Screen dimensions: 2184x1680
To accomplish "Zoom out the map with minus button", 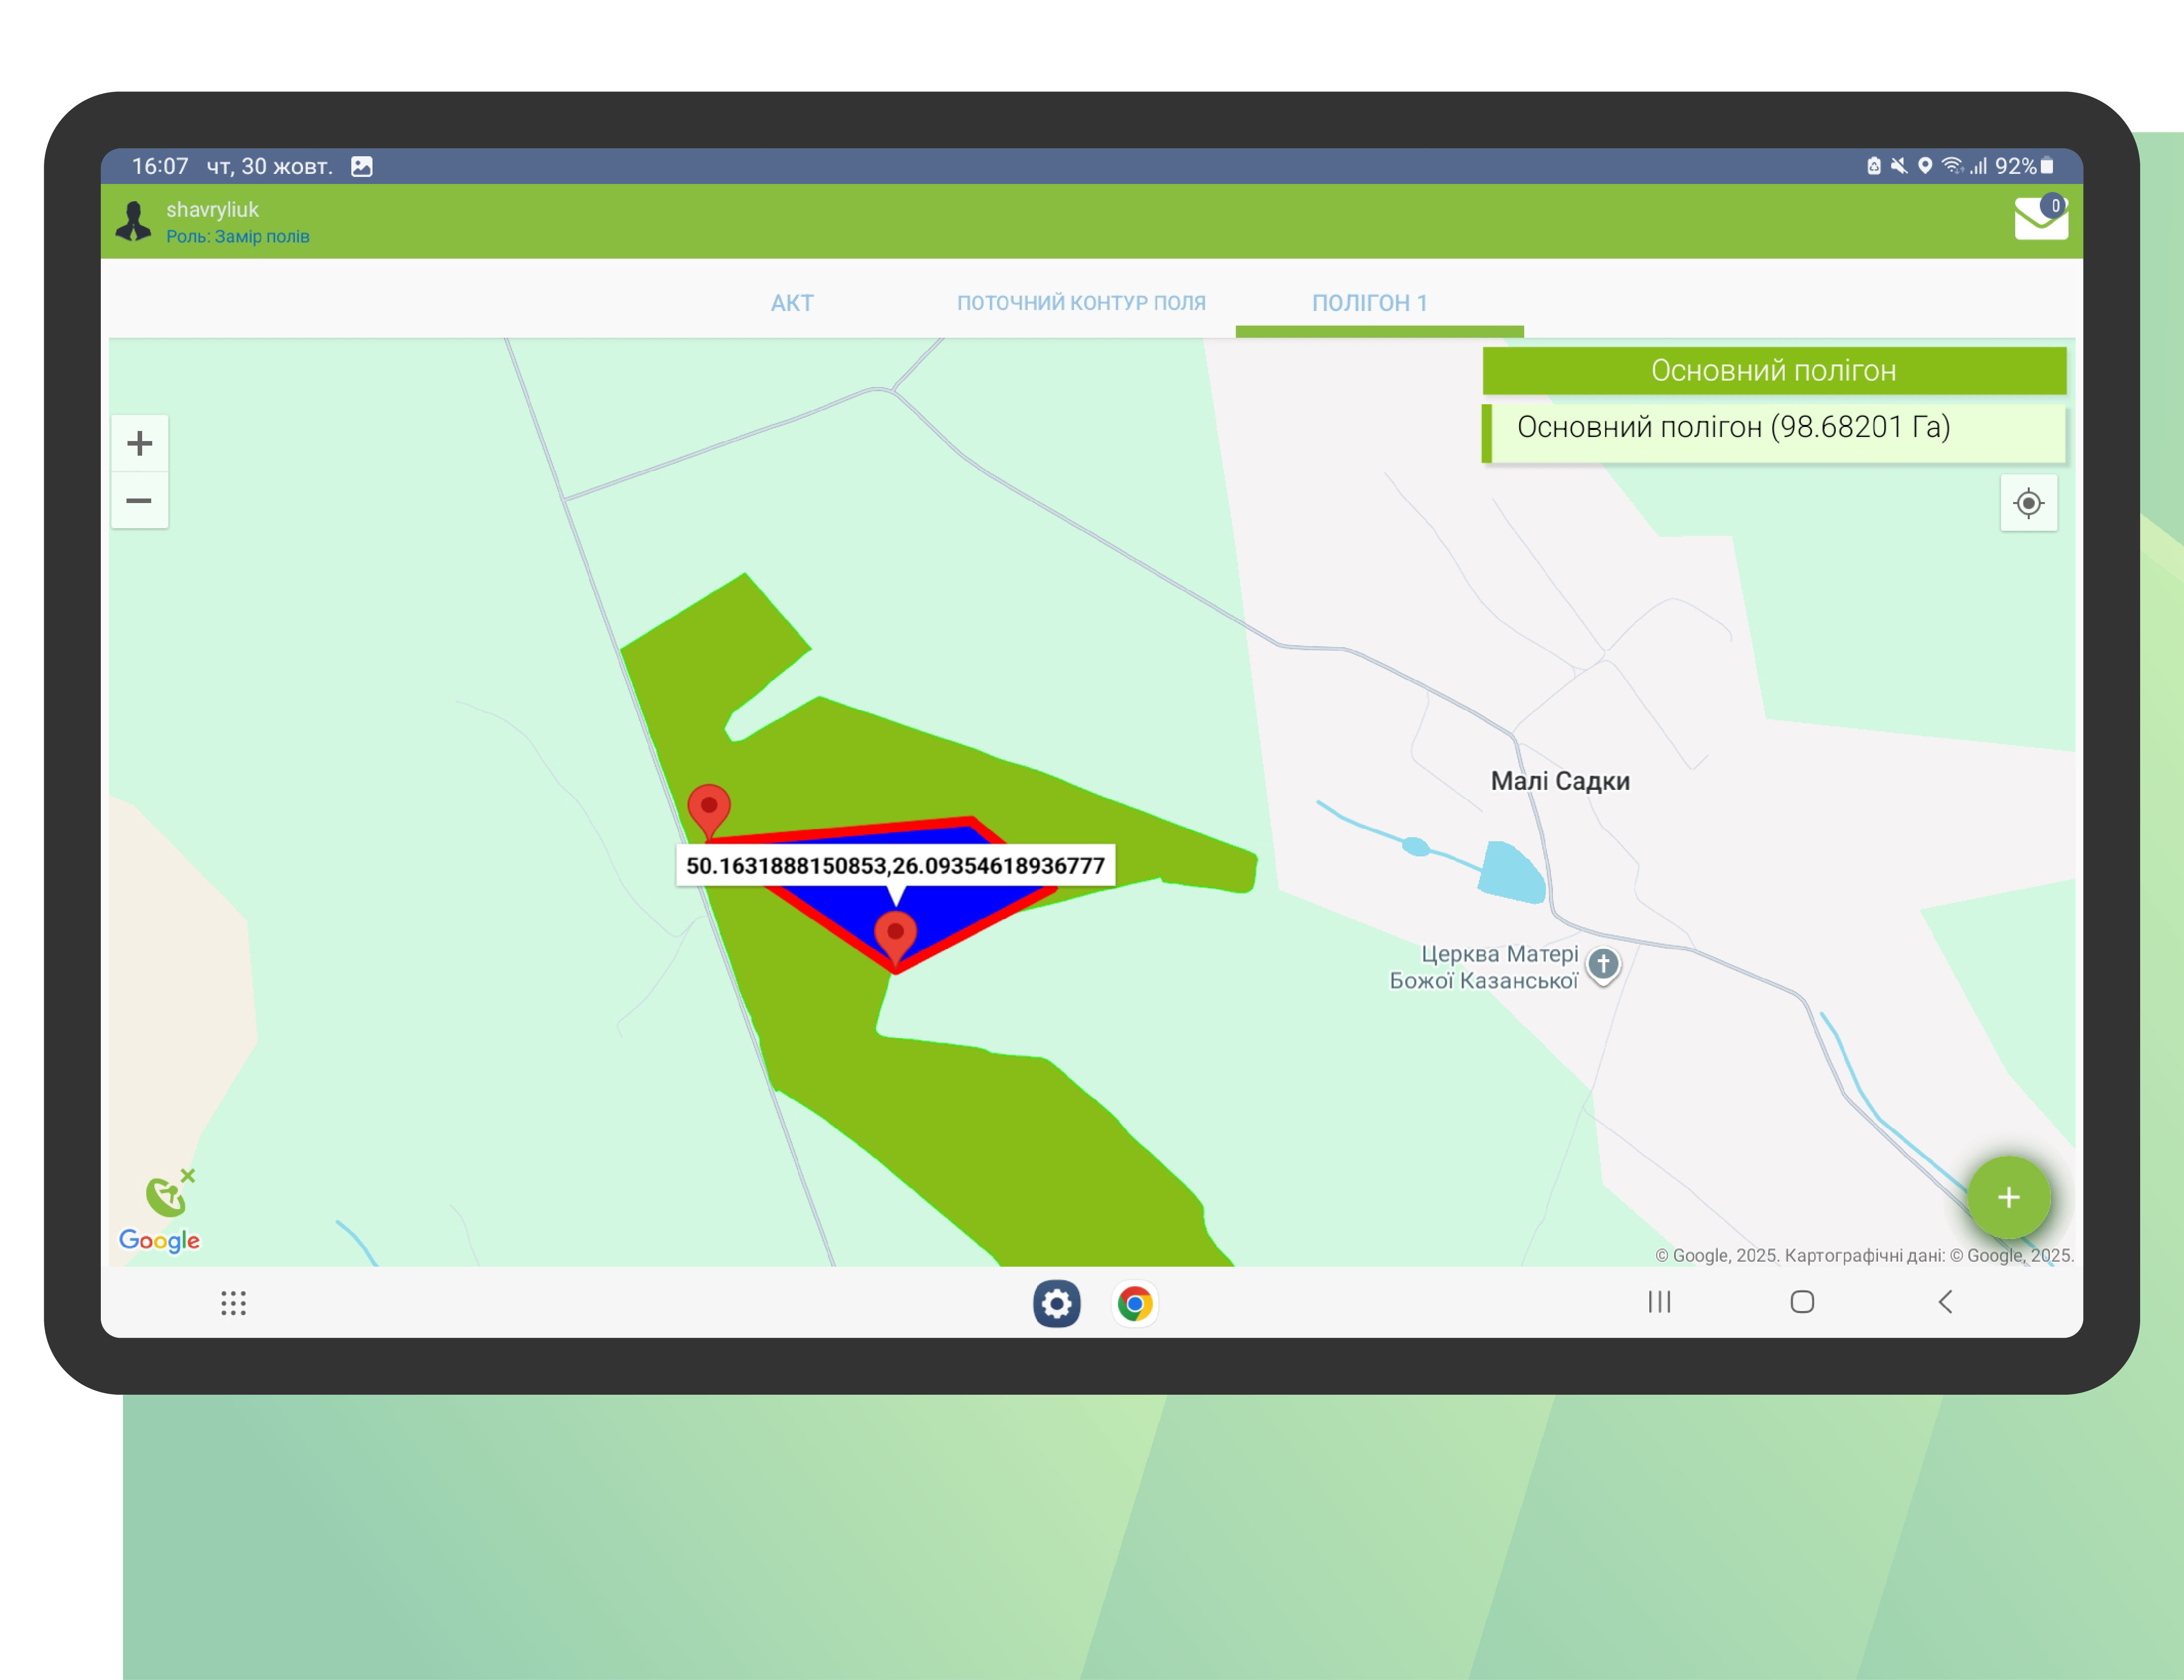I will (x=139, y=500).
